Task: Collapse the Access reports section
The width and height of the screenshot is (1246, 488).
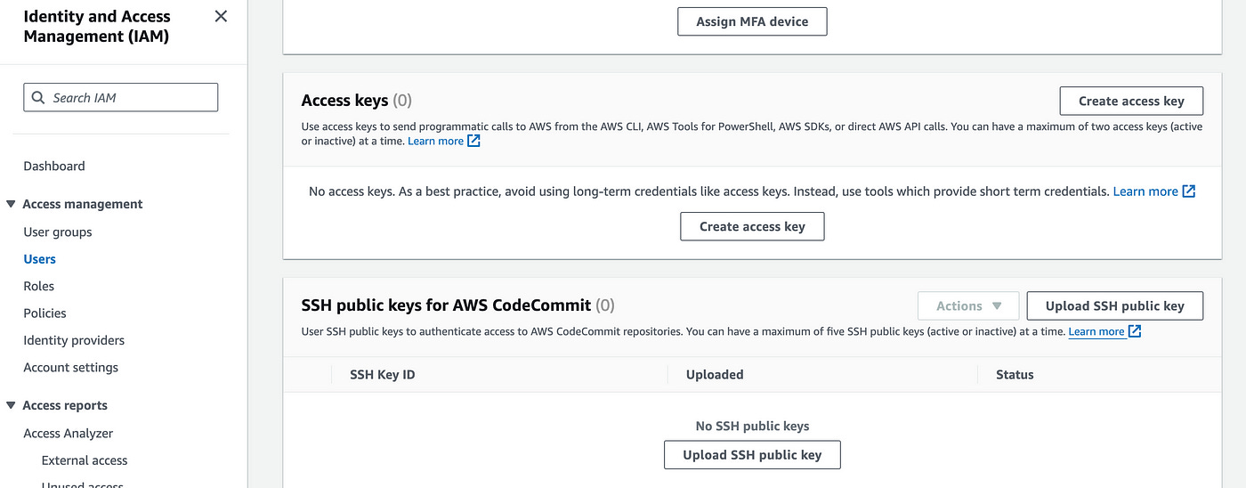Action: pos(11,405)
